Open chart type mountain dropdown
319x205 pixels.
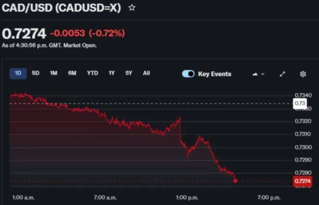[259, 74]
